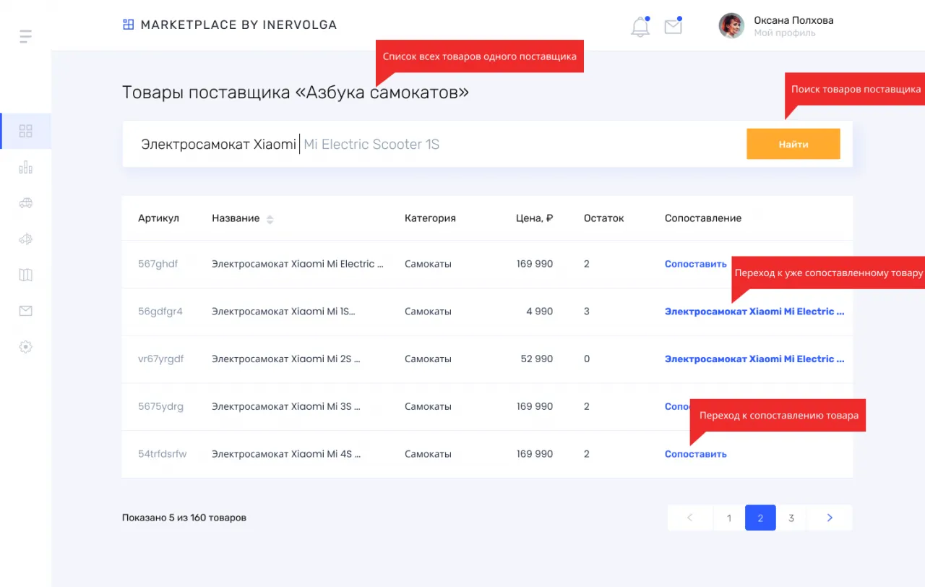Go to page 3 in pagination

coord(791,518)
